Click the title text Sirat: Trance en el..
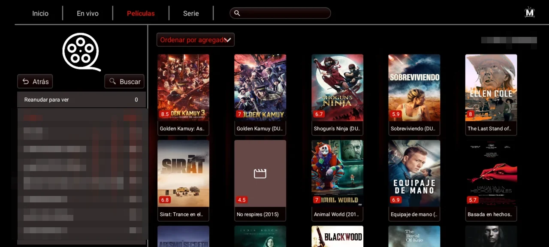 pyautogui.click(x=181, y=214)
